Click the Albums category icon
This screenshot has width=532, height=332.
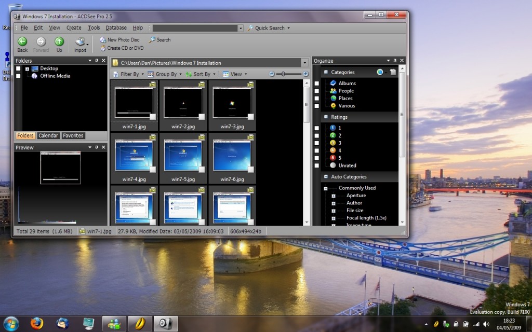(x=333, y=83)
